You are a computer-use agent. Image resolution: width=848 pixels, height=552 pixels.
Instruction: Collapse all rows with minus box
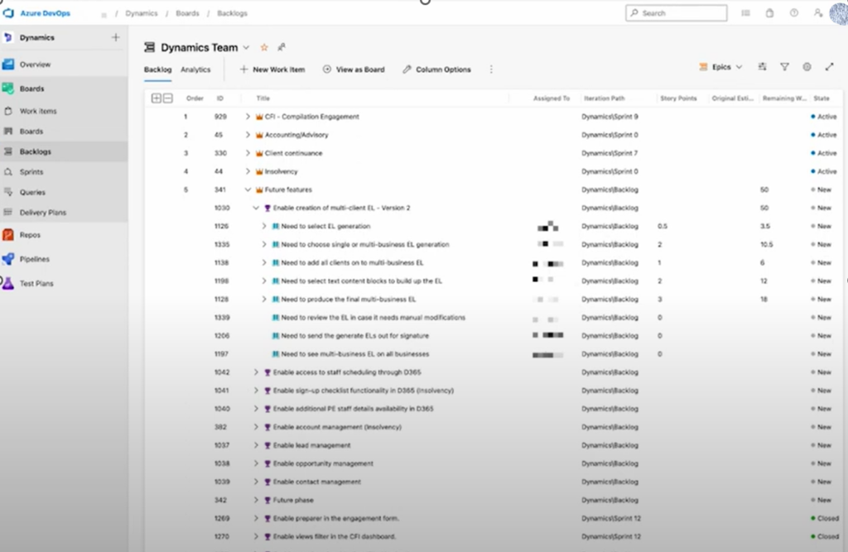(167, 98)
